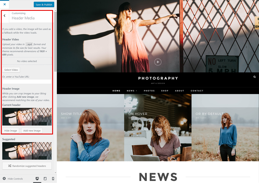259x183 pixels.
Task: Select the suggested header thumbnail
Action: tap(27, 151)
